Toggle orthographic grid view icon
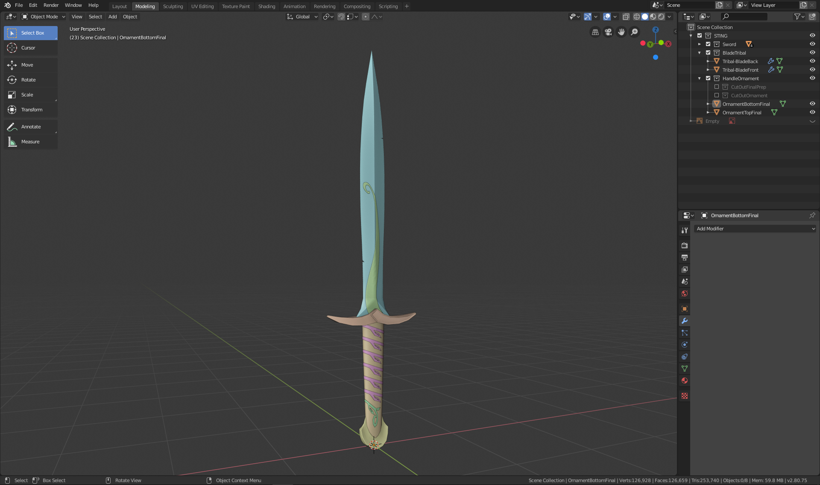 (x=595, y=32)
